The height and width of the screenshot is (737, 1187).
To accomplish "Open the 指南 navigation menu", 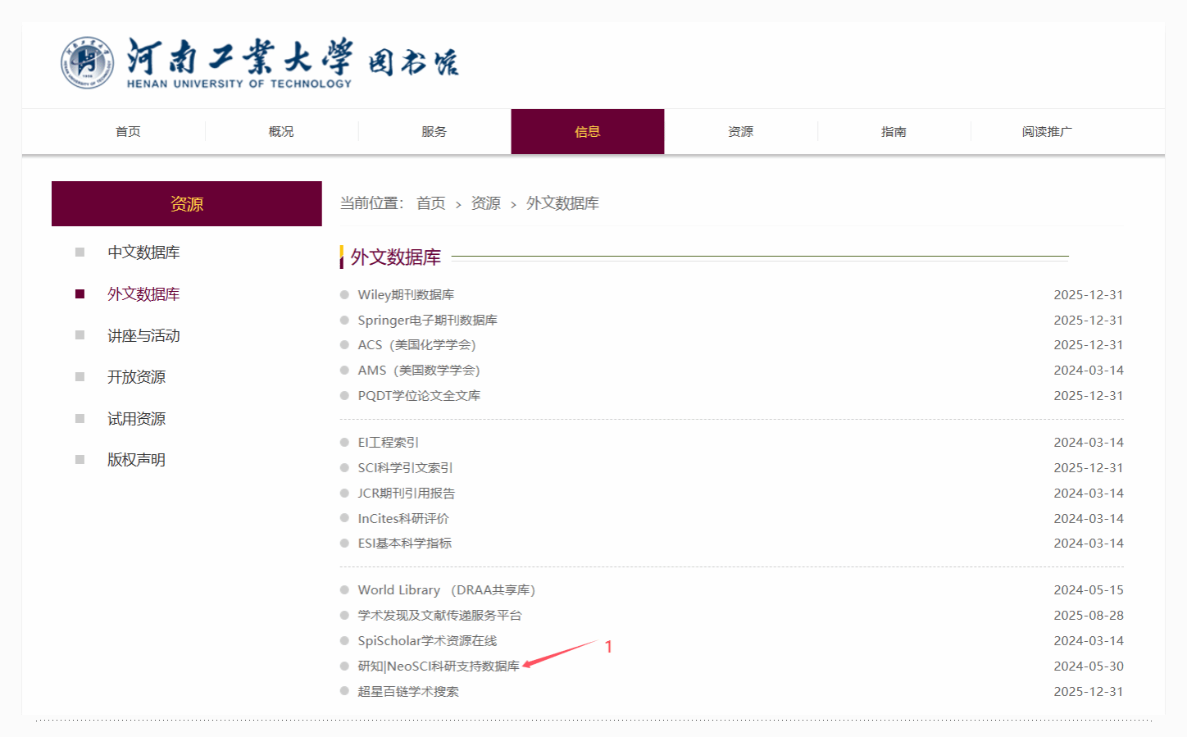I will coord(894,131).
